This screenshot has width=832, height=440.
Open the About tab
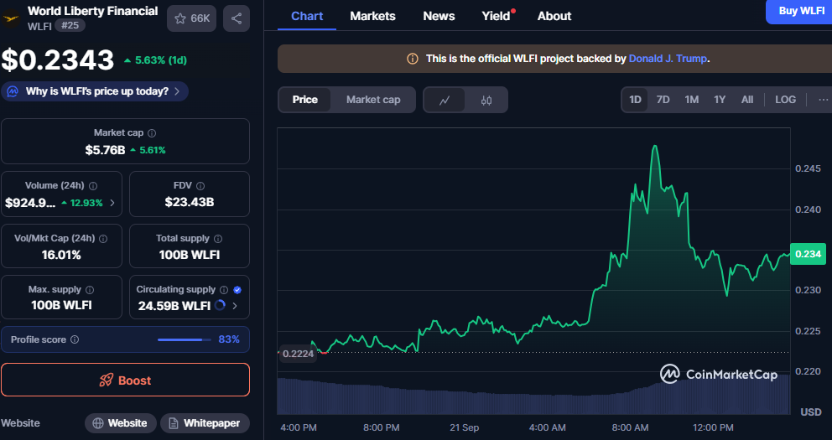(x=554, y=16)
